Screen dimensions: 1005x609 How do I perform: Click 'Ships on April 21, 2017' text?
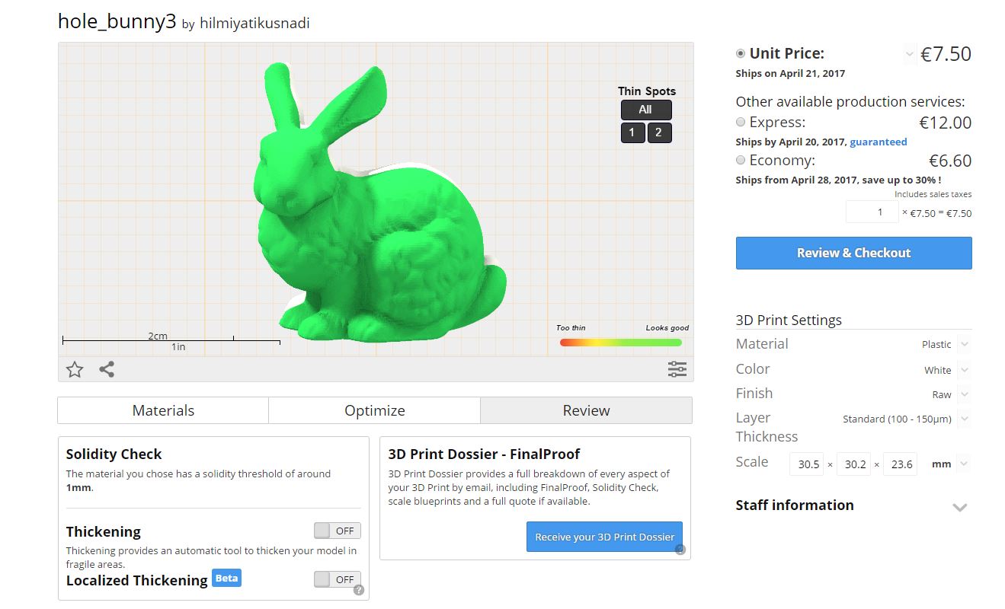coord(790,74)
